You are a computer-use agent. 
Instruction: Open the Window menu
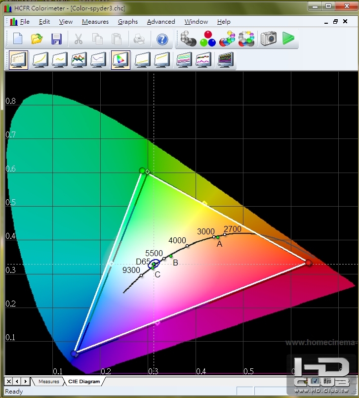pyautogui.click(x=196, y=22)
